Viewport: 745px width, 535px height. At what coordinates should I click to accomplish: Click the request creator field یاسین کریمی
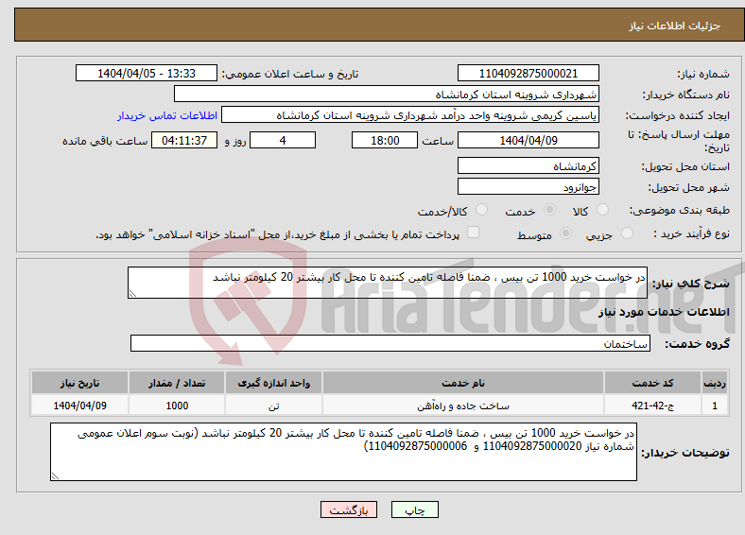410,115
